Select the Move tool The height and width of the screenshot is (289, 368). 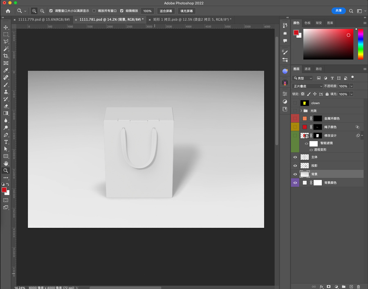[6, 27]
